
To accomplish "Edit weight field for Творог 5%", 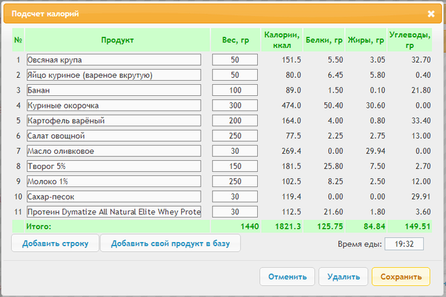I will coord(235,166).
